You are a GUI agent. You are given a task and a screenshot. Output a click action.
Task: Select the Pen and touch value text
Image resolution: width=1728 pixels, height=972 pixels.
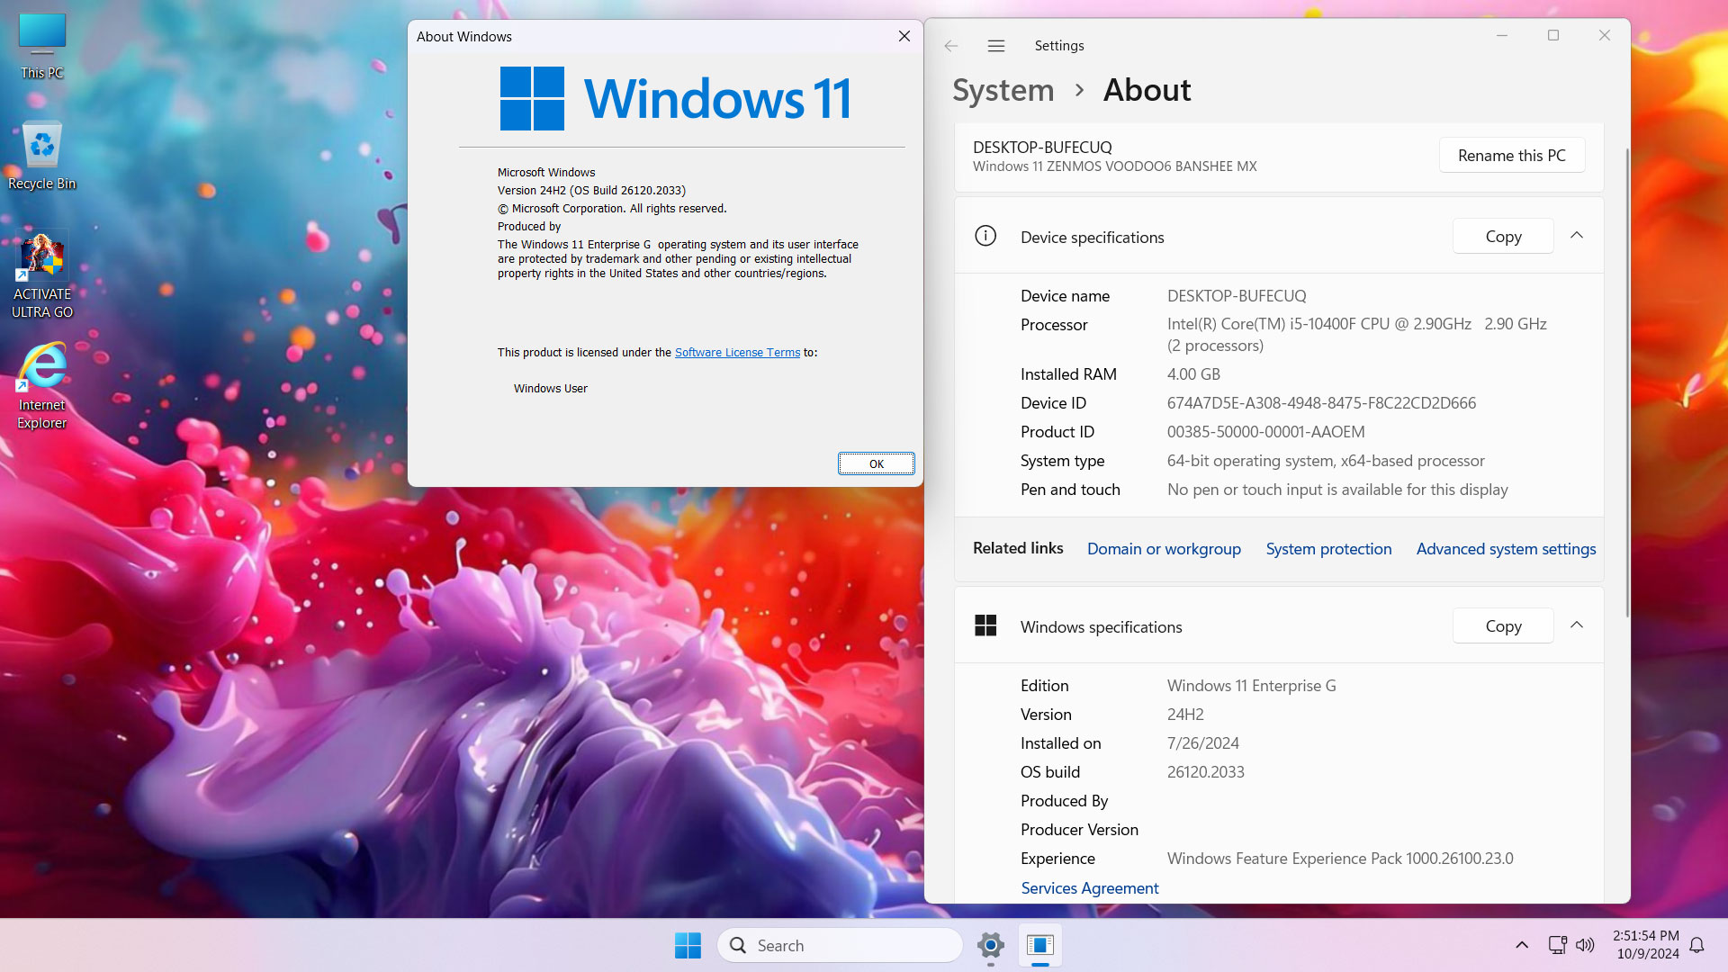[1337, 490]
